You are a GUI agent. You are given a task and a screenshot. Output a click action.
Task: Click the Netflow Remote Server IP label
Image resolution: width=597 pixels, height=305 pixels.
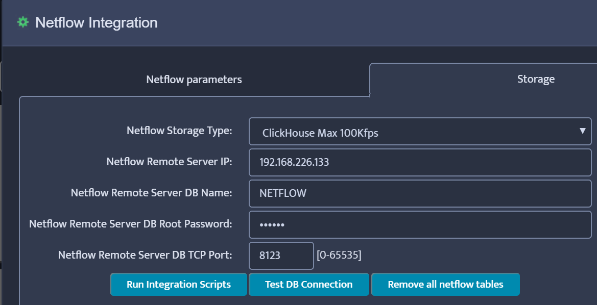pyautogui.click(x=170, y=162)
